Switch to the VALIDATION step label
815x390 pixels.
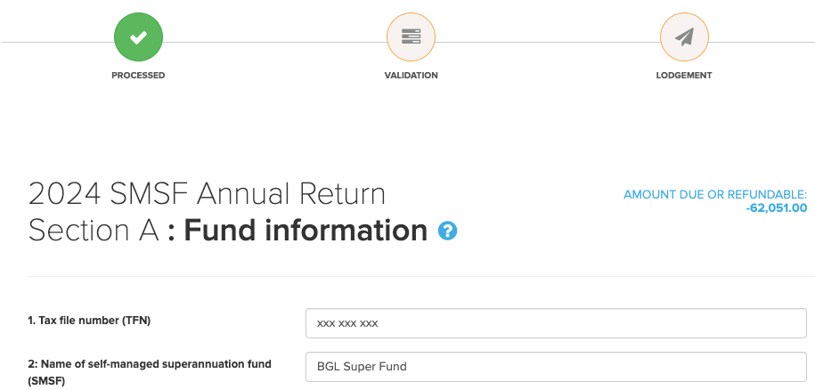[x=411, y=76]
